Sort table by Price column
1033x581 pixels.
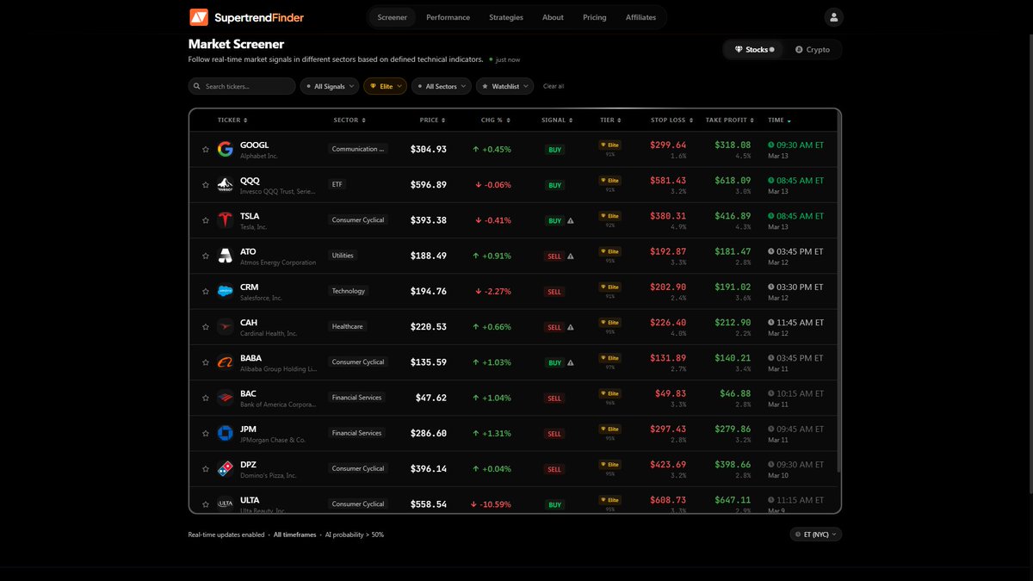coord(432,121)
